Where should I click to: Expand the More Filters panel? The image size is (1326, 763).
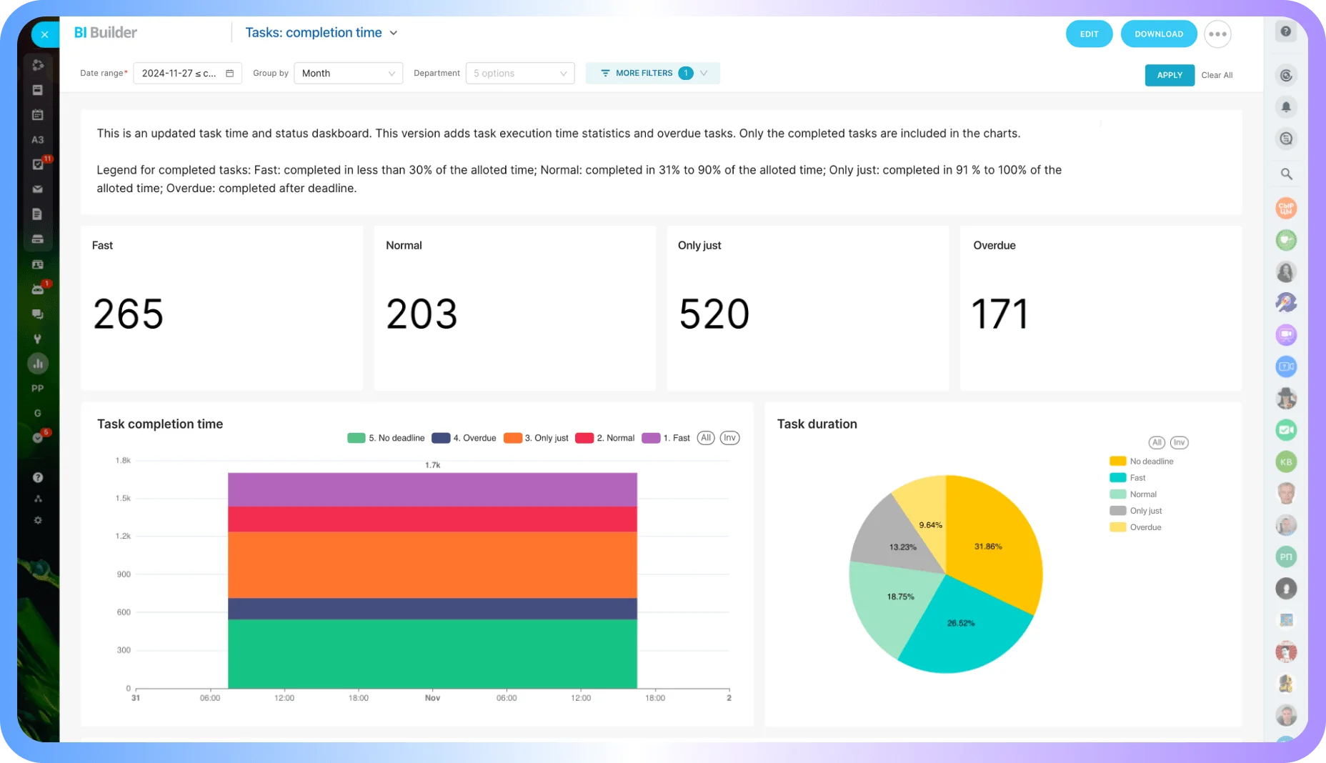[x=652, y=73]
